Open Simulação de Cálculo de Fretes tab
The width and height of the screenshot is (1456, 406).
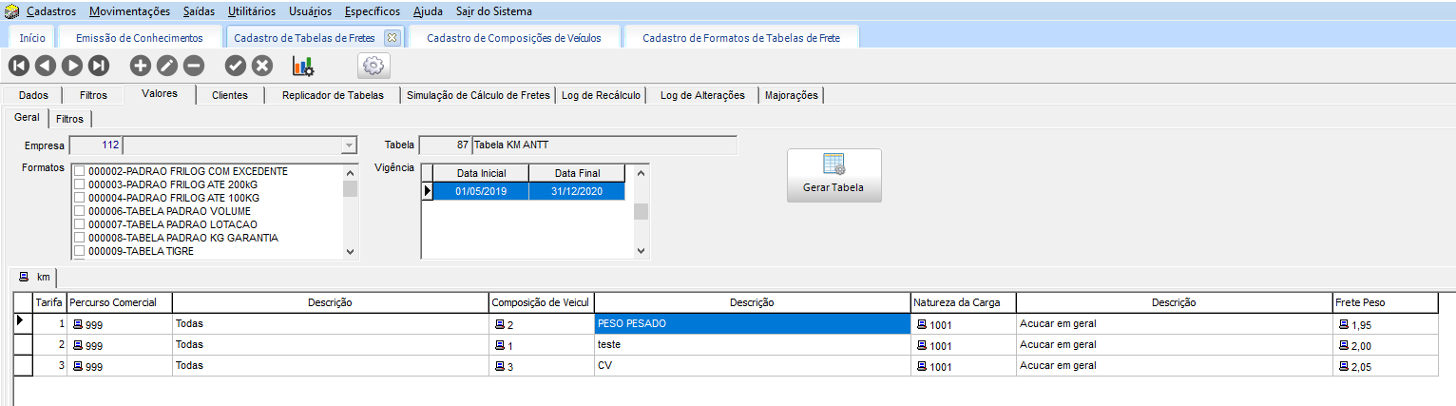click(x=479, y=95)
